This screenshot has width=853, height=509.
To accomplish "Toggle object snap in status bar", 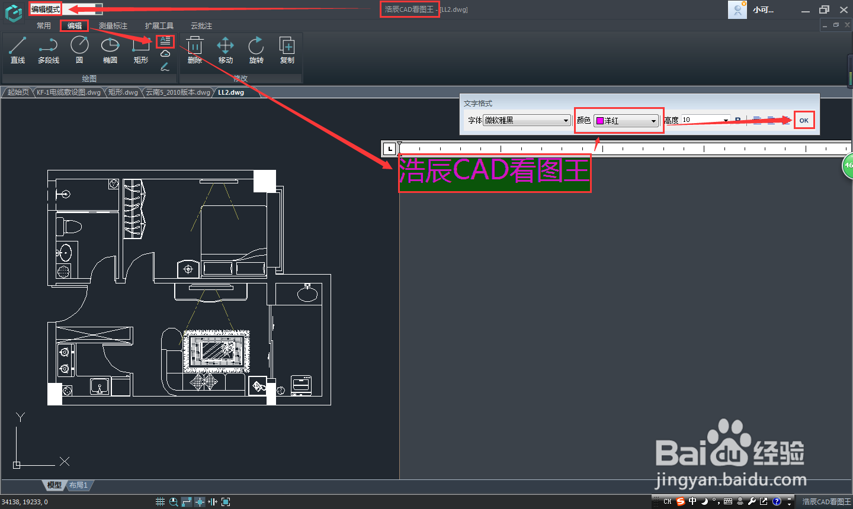I will (200, 502).
